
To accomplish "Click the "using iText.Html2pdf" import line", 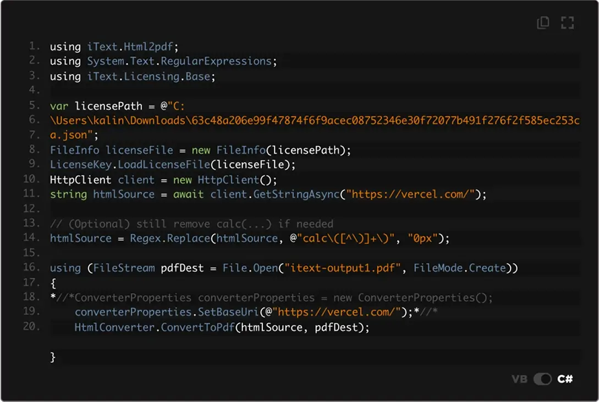I will pyautogui.click(x=114, y=46).
